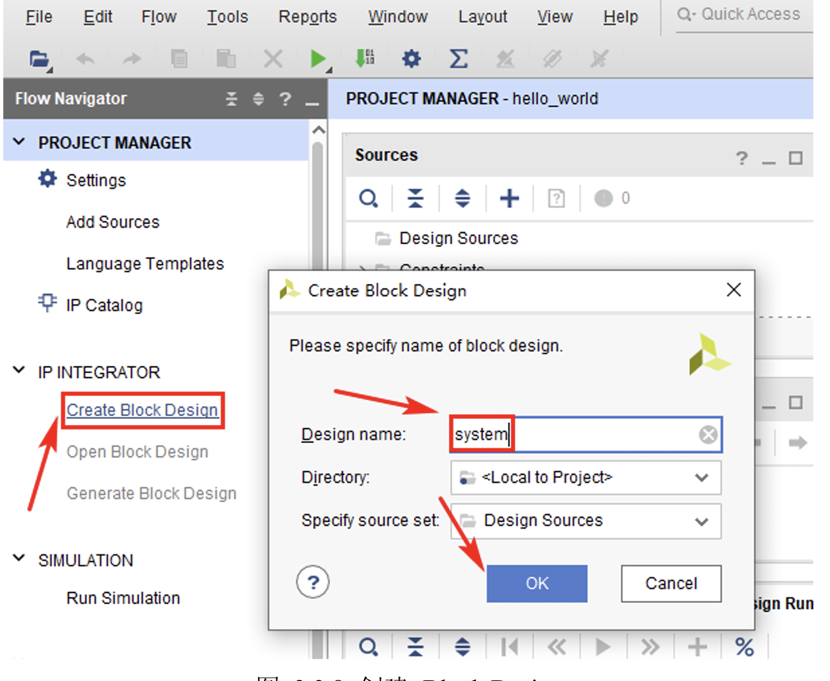Click the missing-sources status icon in Sources toolbar
This screenshot has height=681, width=830.
pos(603,198)
